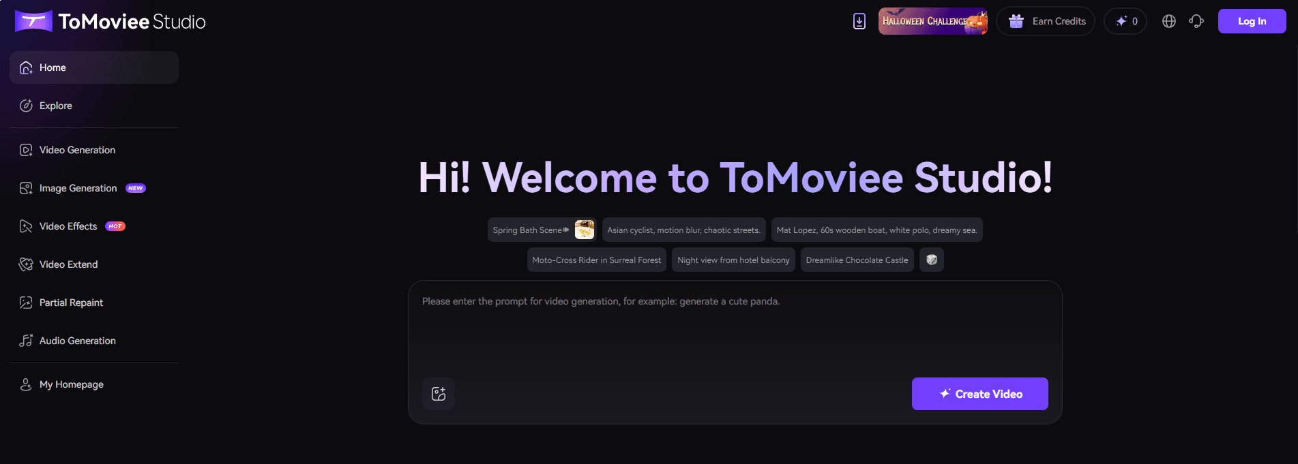Image resolution: width=1298 pixels, height=464 pixels.
Task: Click the Partial Repaint sidebar icon
Action: (26, 303)
